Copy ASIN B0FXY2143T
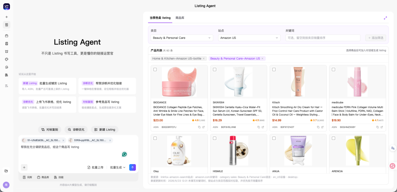This screenshot has height=192, width=397. tap(318, 127)
